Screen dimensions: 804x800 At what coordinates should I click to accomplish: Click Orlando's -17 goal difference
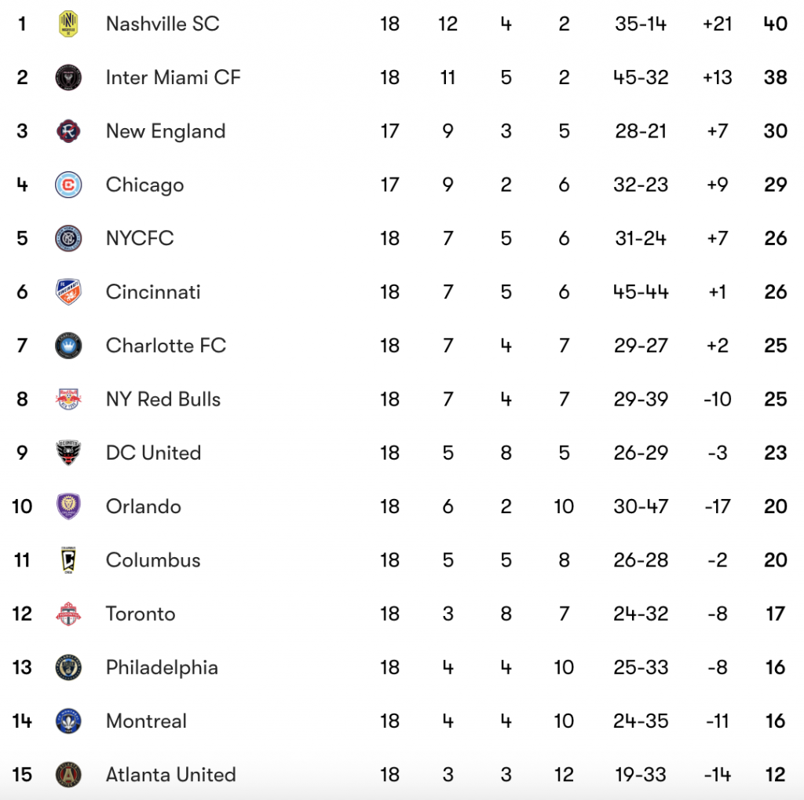click(x=718, y=506)
